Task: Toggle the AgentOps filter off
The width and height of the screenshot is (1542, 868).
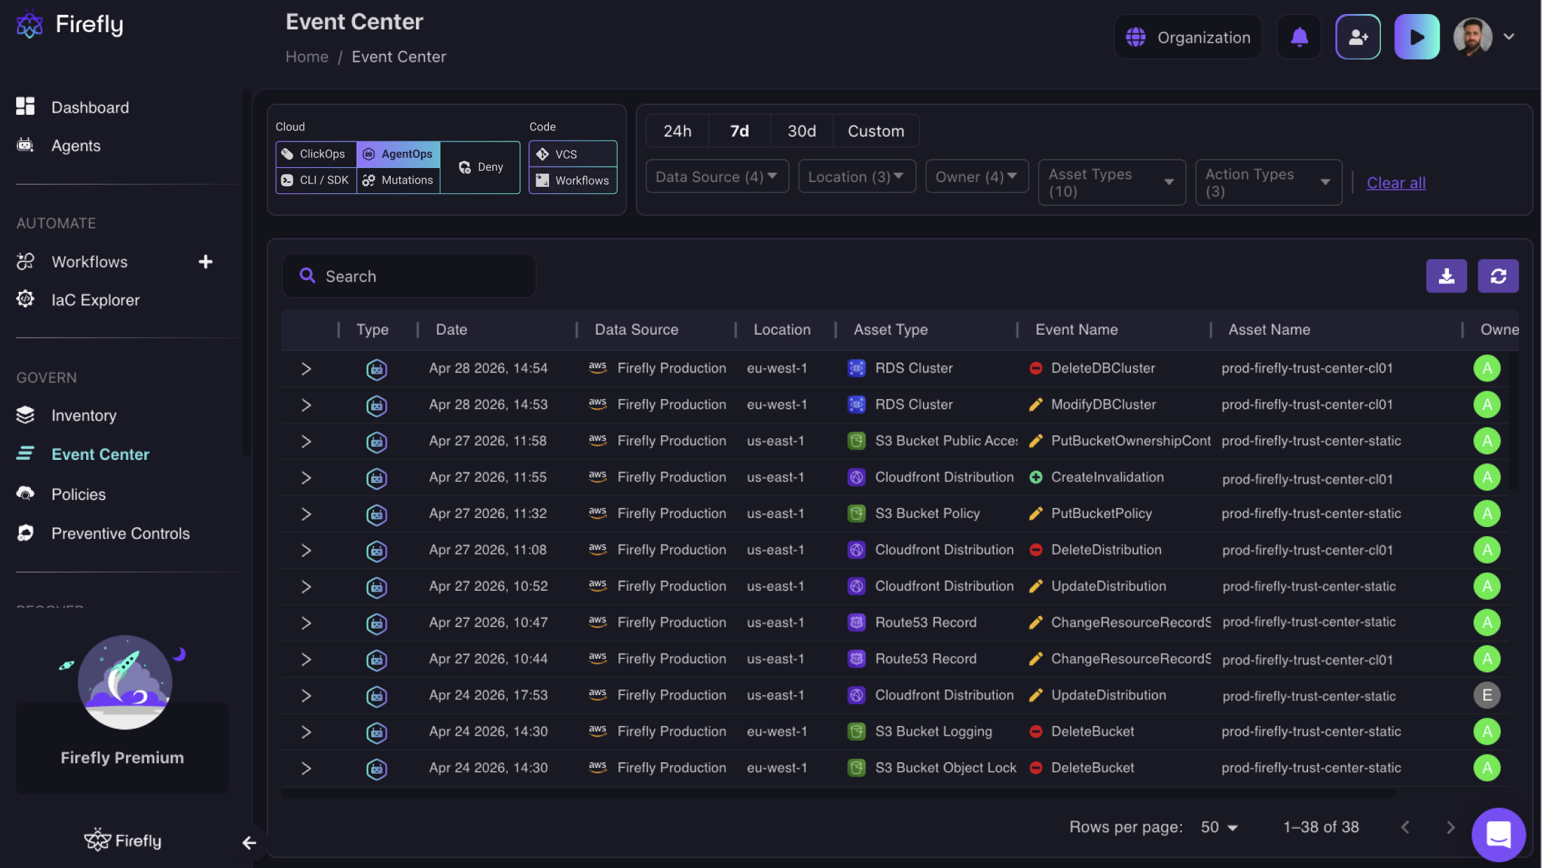Action: pyautogui.click(x=398, y=154)
